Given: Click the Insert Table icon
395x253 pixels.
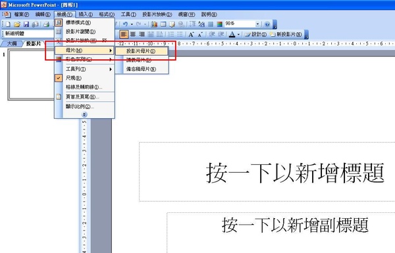Looking at the screenshot, I should coord(163,24).
